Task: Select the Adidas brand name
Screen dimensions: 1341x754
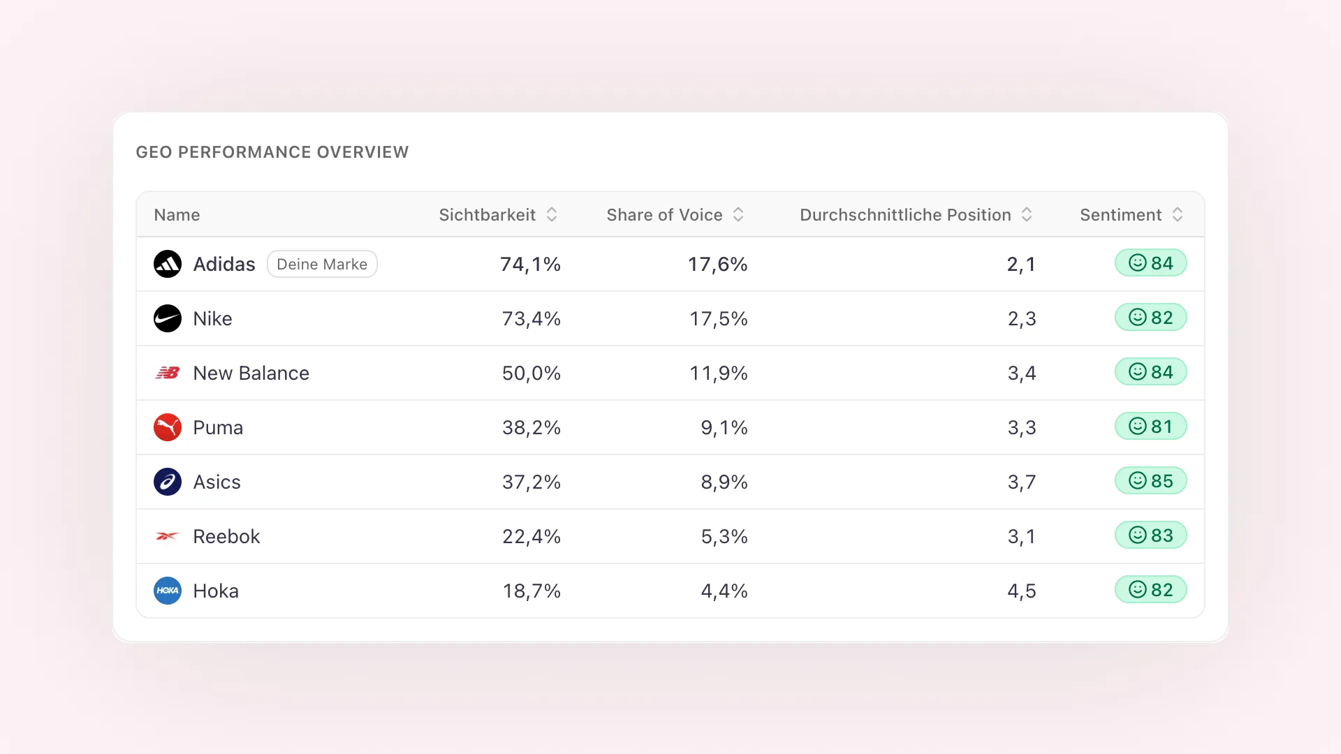Action: (x=224, y=264)
